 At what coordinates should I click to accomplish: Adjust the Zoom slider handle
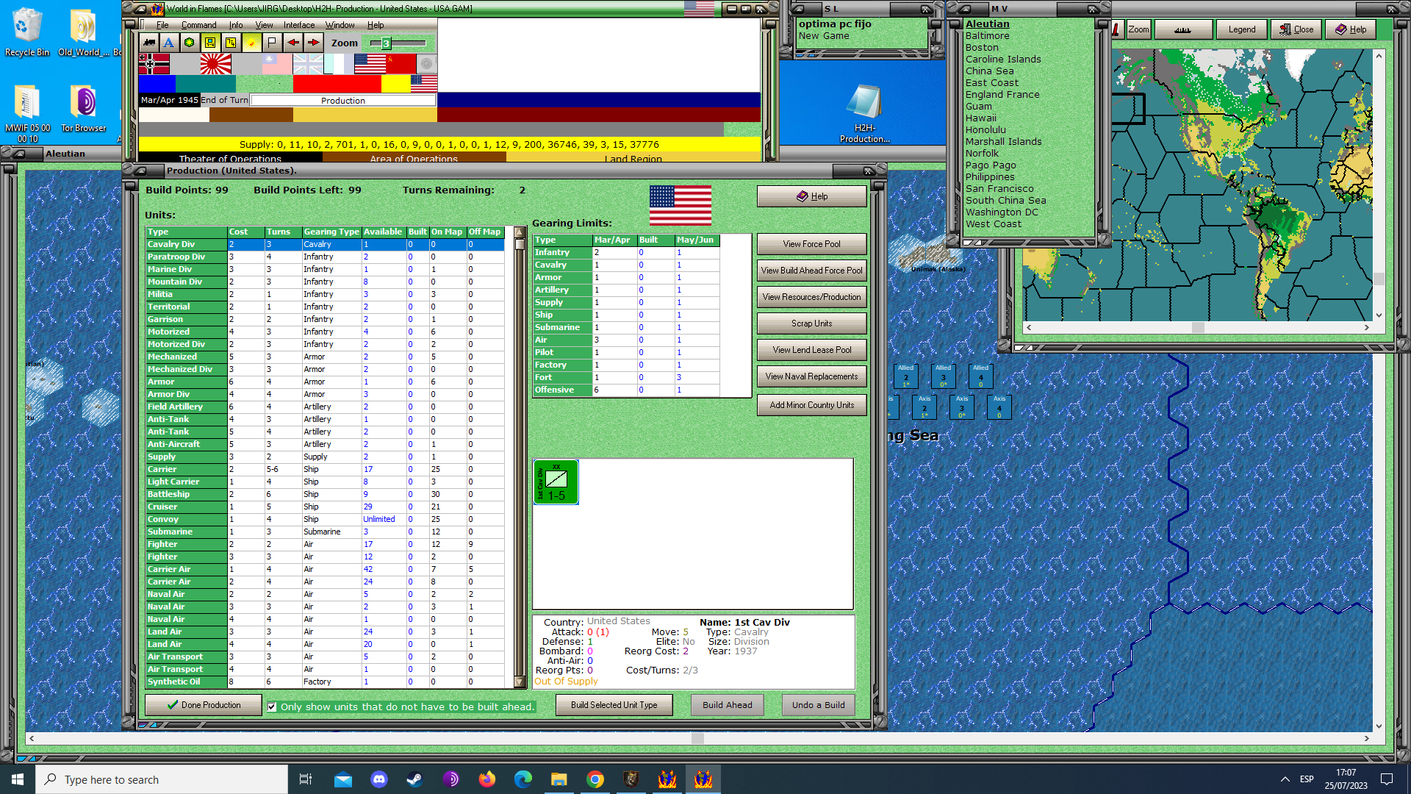tap(386, 43)
